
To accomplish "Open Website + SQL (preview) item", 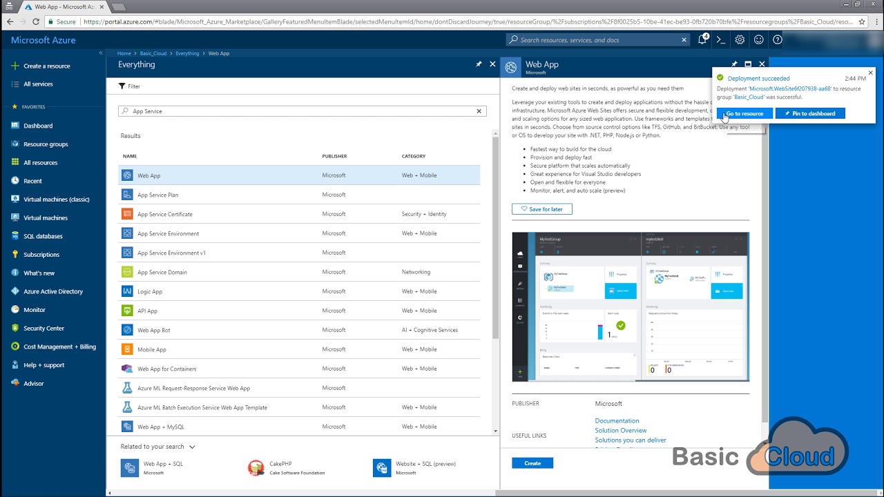I will [414, 468].
